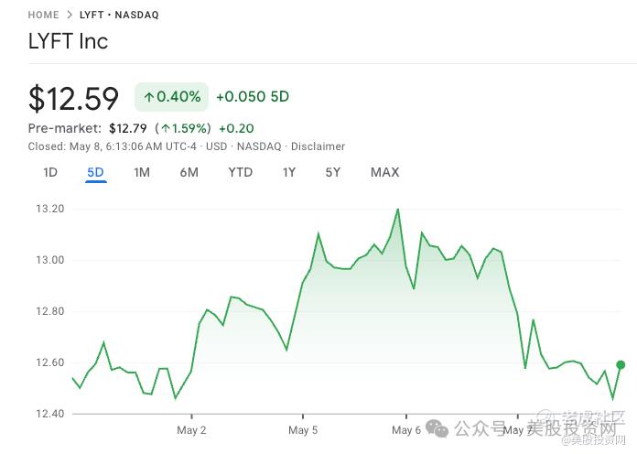This screenshot has width=637, height=454.
Task: Click the chart peak near 13.20
Action: click(398, 210)
